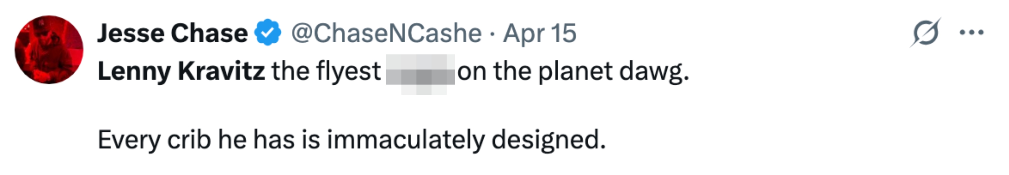Click the Apr 15 post timestamp
This screenshot has width=1009, height=175.
pos(540,33)
